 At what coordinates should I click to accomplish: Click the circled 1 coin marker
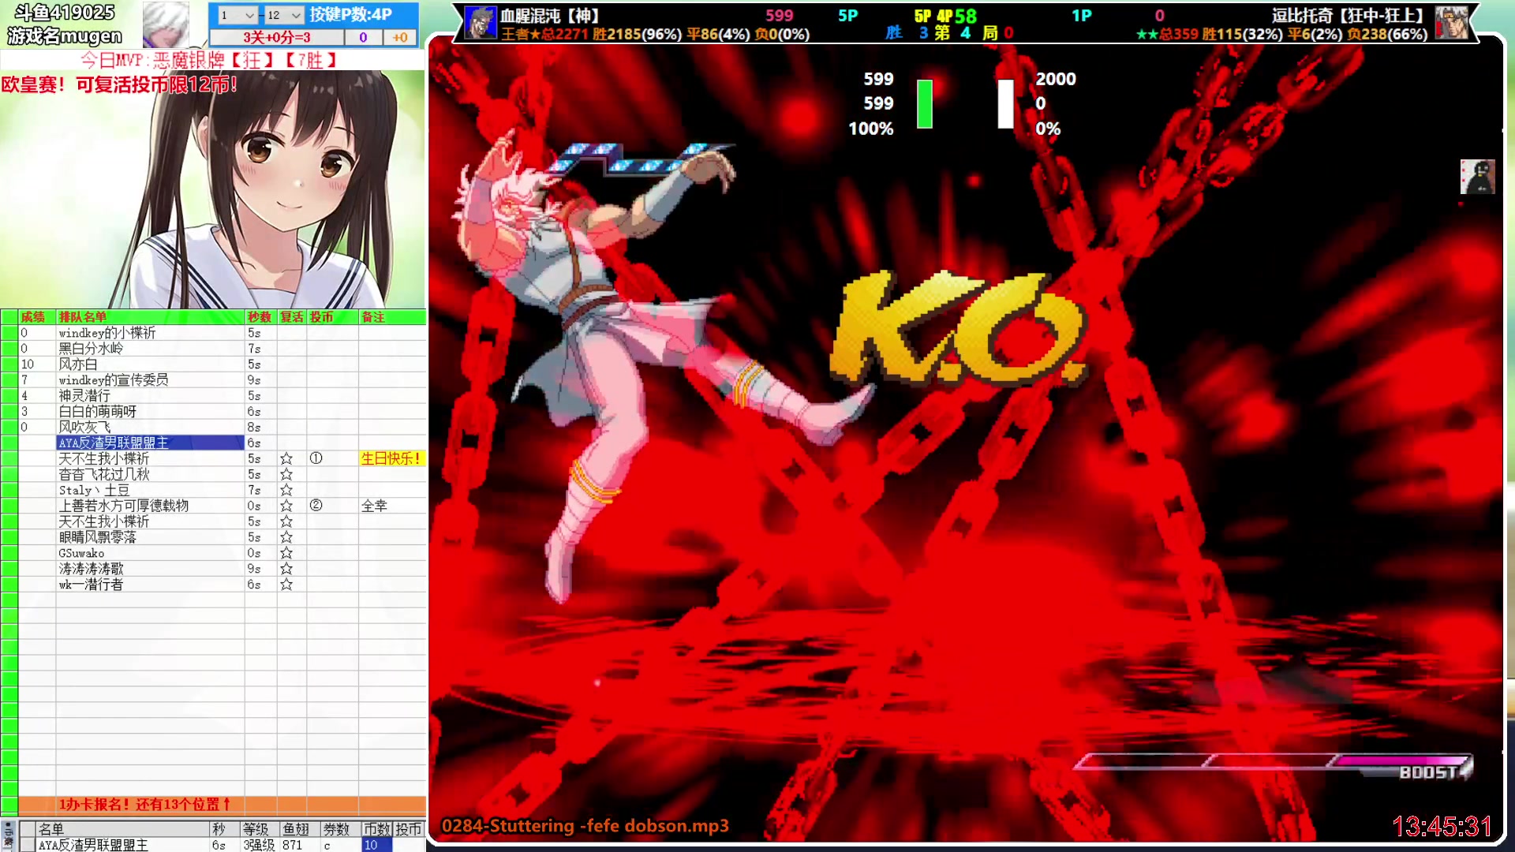tap(316, 458)
